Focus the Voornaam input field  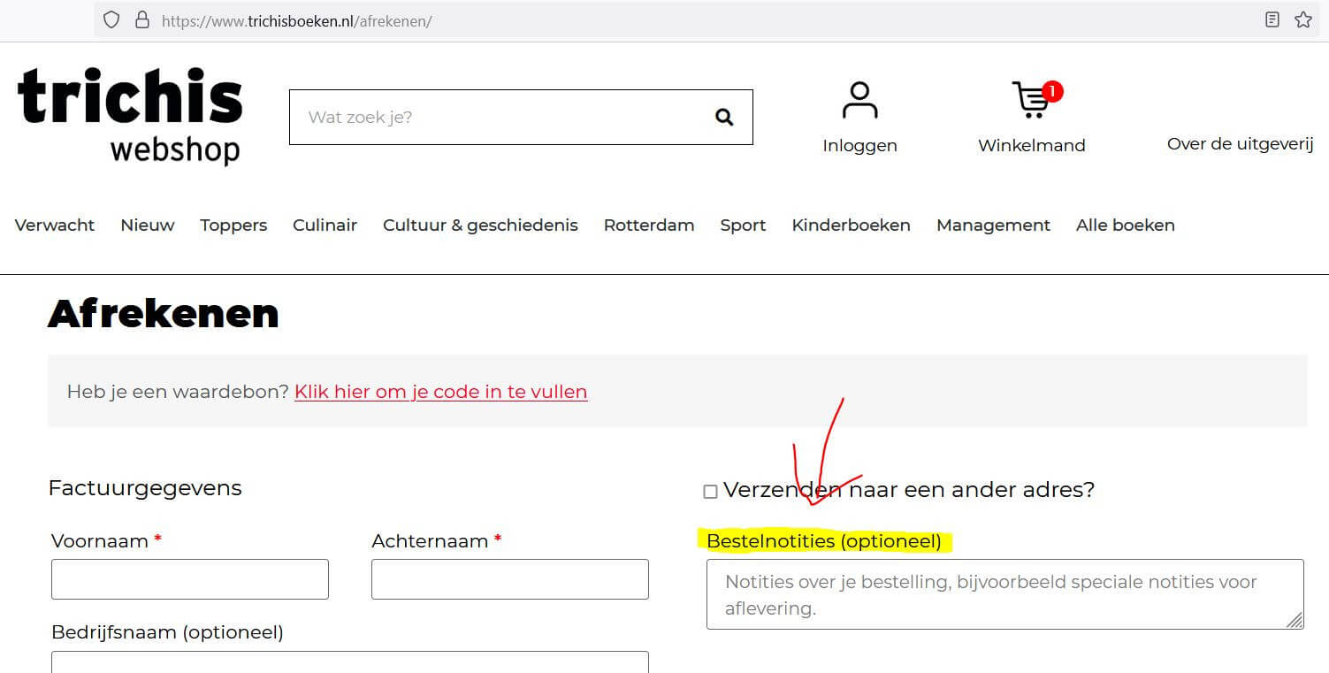click(190, 579)
